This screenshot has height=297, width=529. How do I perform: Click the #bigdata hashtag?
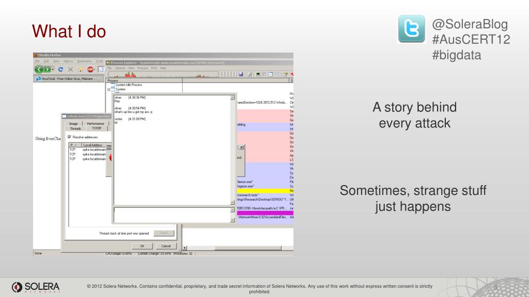click(x=457, y=55)
